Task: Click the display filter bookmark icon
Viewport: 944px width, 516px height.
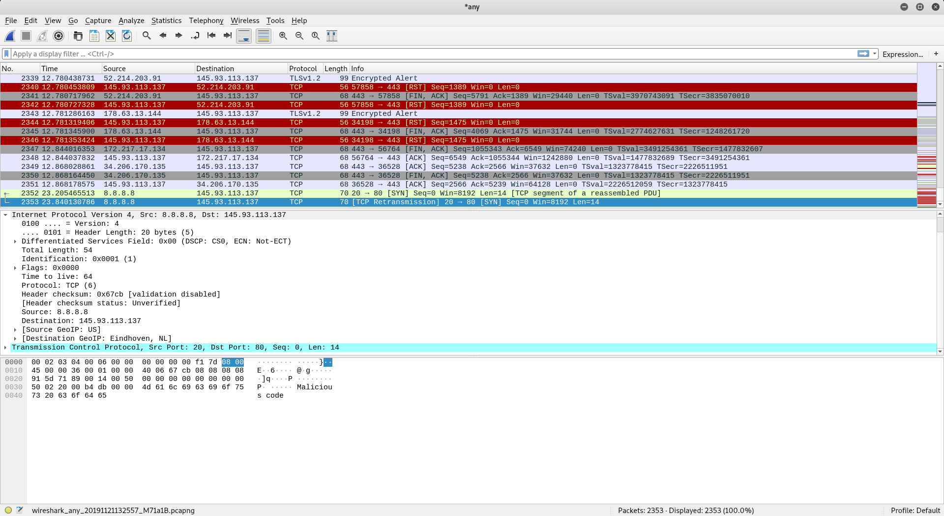Action: pos(6,54)
